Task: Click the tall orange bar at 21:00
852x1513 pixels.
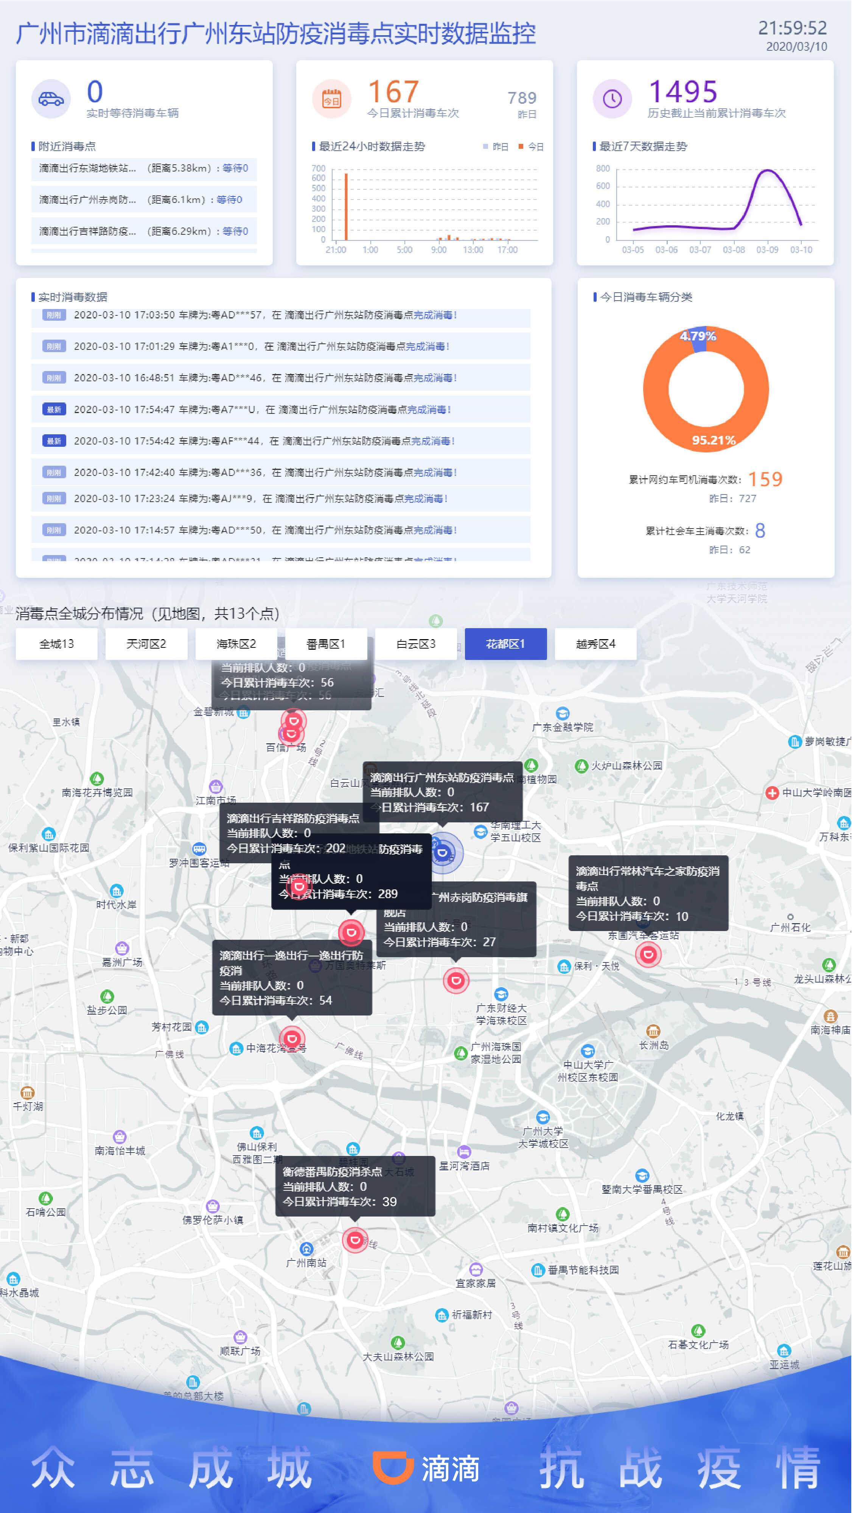Action: [346, 207]
